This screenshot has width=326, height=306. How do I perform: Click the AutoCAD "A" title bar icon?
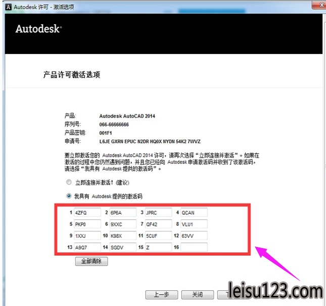pyautogui.click(x=8, y=7)
